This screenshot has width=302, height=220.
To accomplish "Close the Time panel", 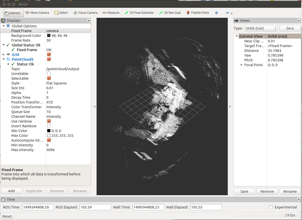I will (298, 199).
